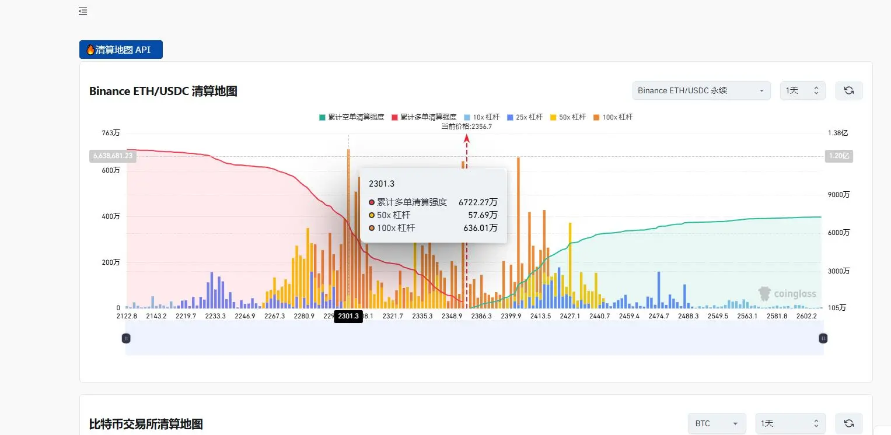Toggle the 25x 杠杆 legend series
Screen dimensions: 891x435
526,117
